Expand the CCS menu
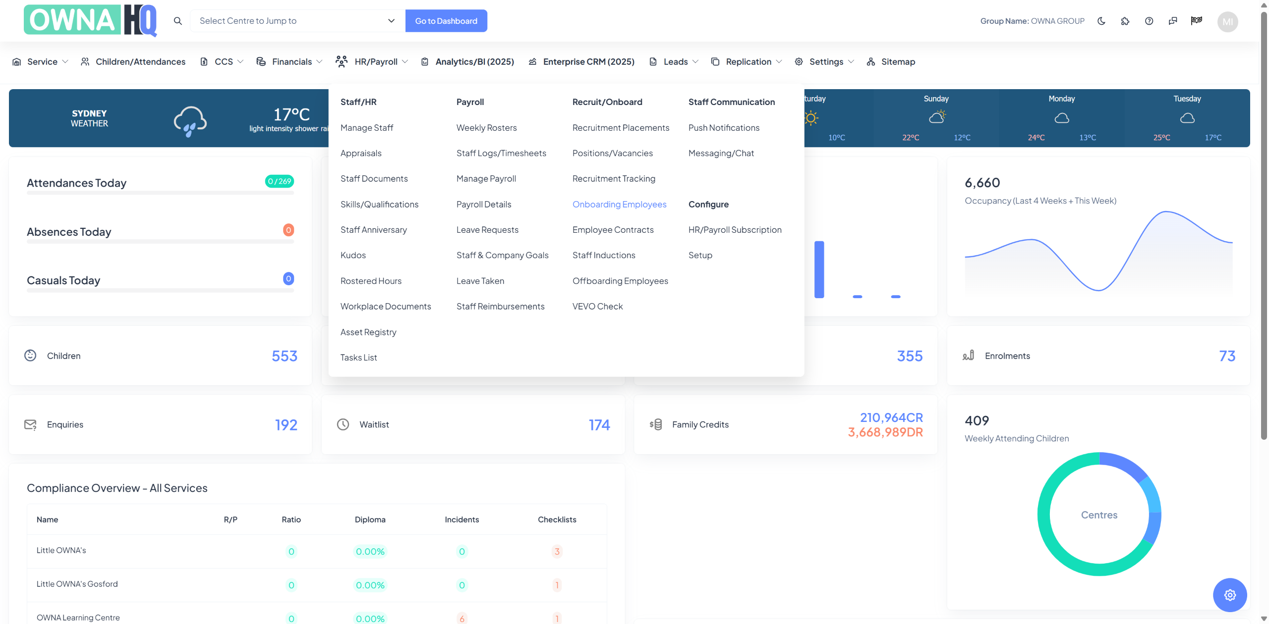Screen dimensions: 1269x624 click(222, 62)
